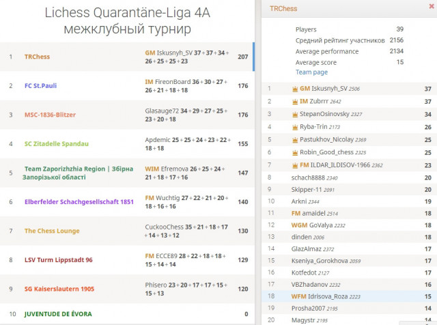Screen dimensions: 437x325
Task: Select FC St.Pauli team in standings
Action: (x=127, y=86)
